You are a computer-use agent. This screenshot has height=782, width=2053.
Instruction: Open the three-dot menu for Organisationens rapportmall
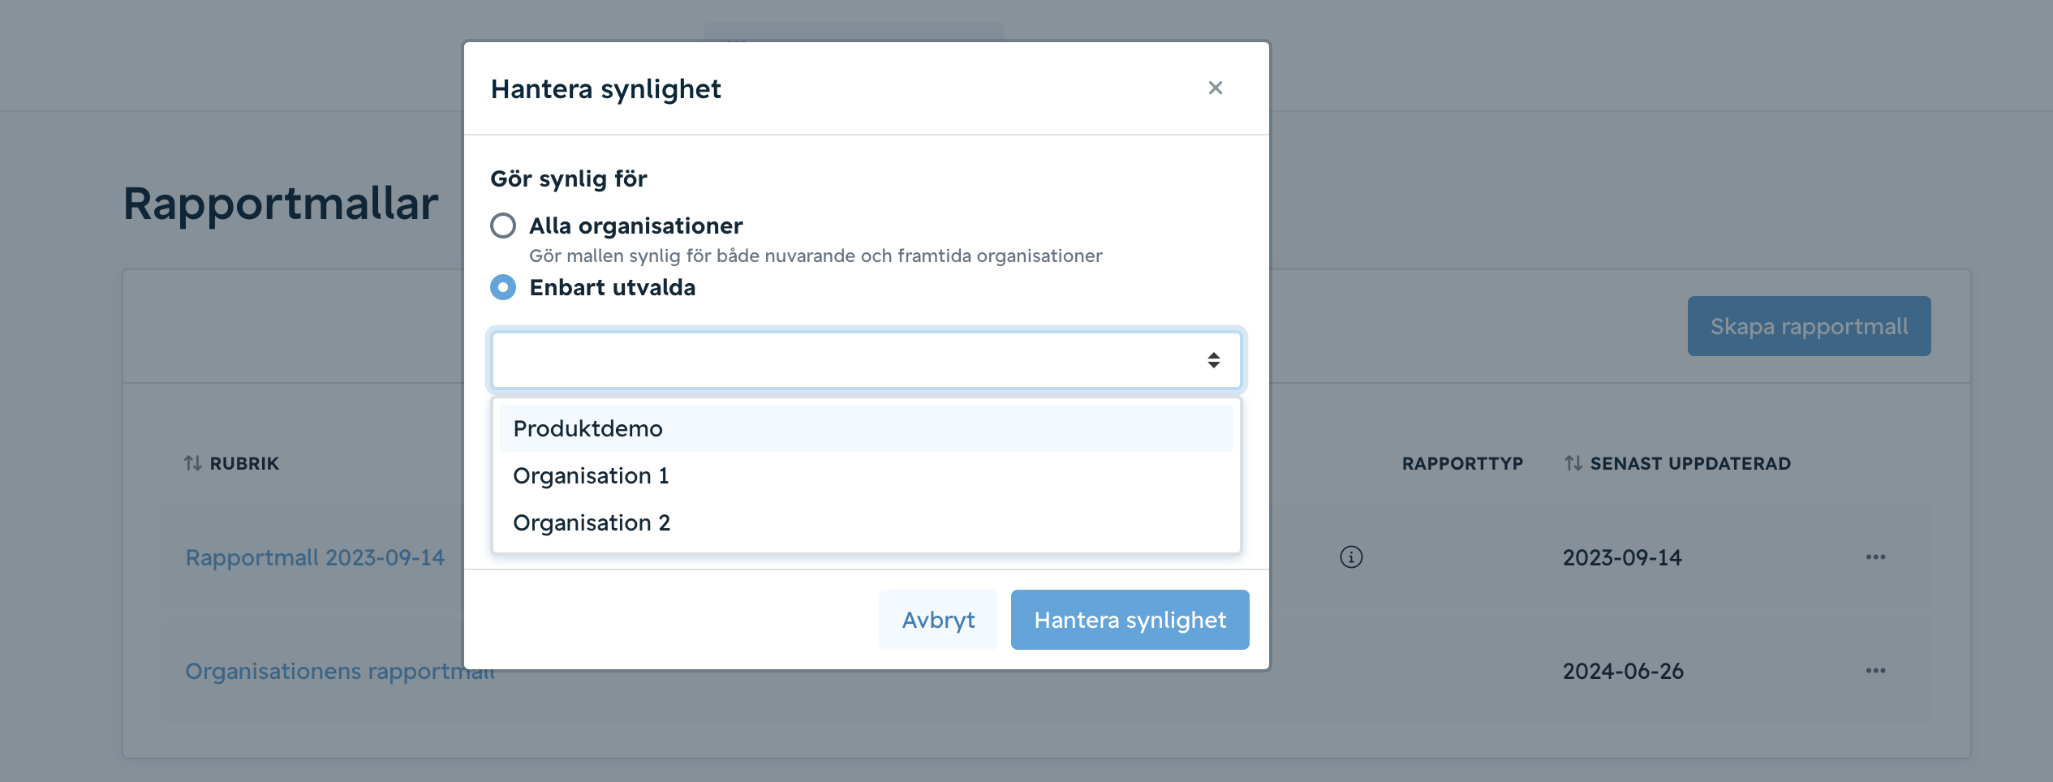(1875, 671)
